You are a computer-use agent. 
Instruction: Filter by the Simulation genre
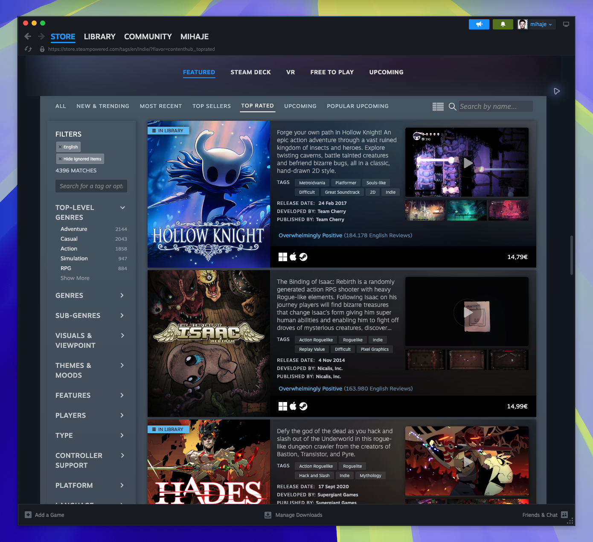tap(74, 259)
